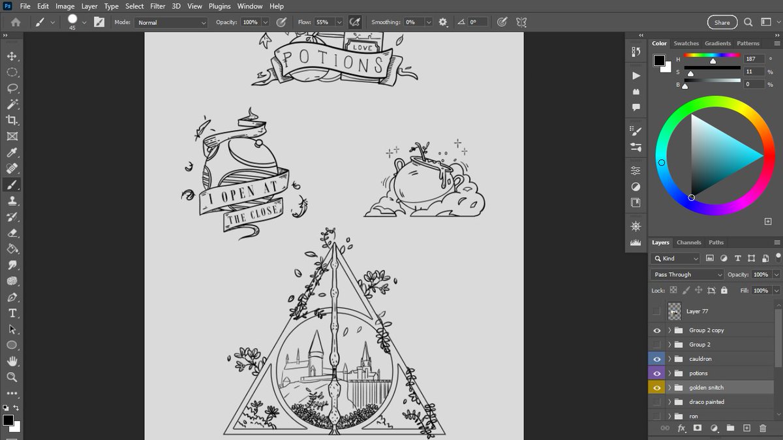Viewport: 783px width, 440px height.
Task: Click the Layer 77 thumbnail
Action: 674,311
